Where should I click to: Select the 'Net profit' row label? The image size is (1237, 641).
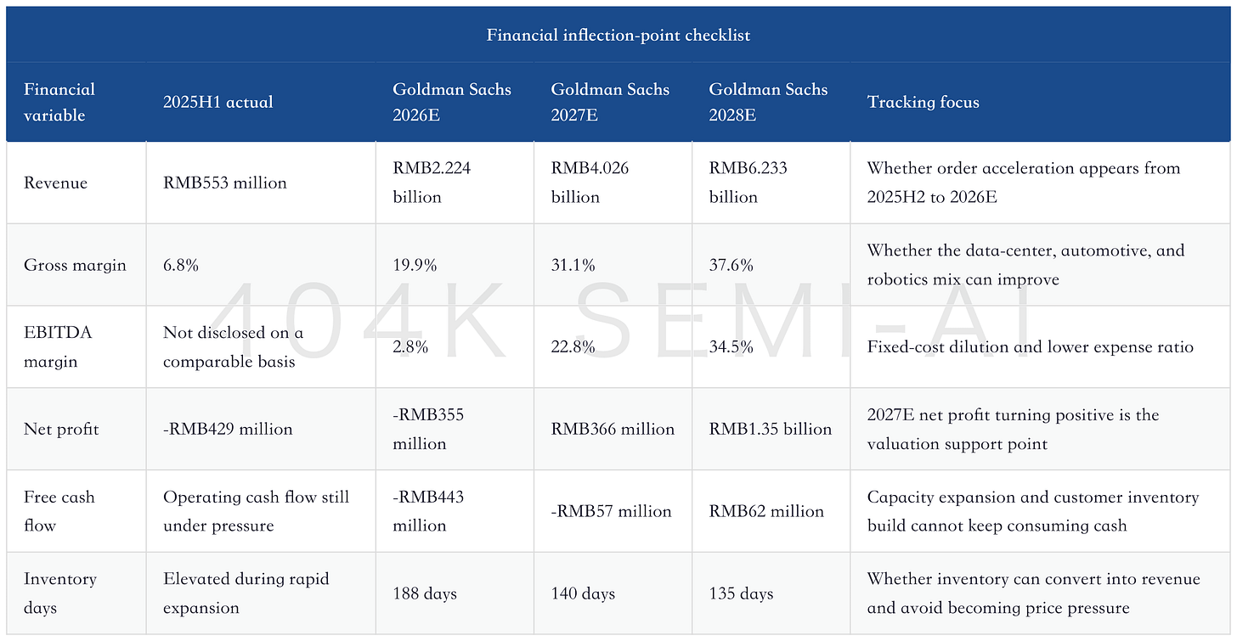click(x=61, y=429)
